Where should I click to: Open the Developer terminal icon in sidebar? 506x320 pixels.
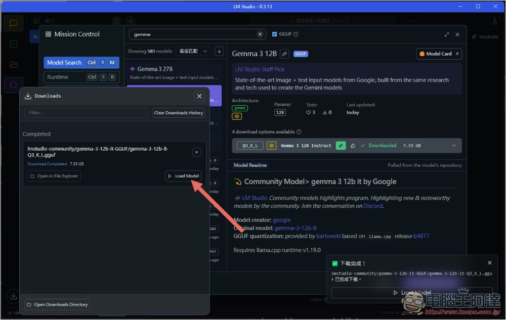pos(14,44)
